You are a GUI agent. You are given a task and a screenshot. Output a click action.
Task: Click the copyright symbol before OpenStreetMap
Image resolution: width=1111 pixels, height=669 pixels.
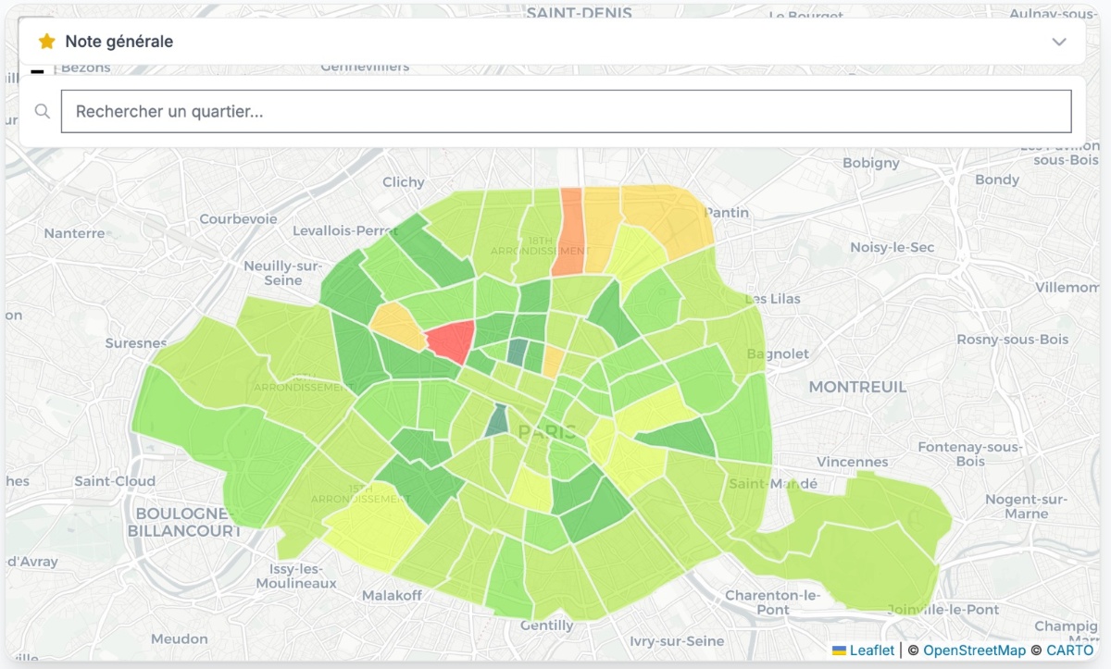pyautogui.click(x=913, y=650)
